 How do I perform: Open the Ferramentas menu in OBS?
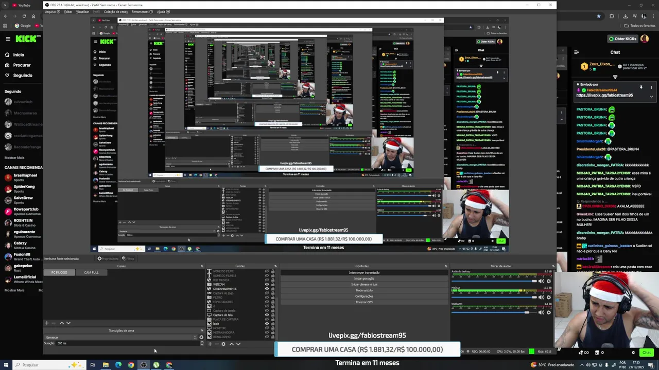tap(142, 12)
